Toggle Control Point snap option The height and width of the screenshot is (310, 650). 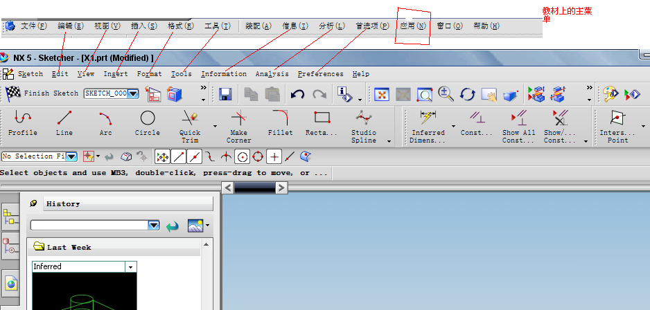point(210,157)
